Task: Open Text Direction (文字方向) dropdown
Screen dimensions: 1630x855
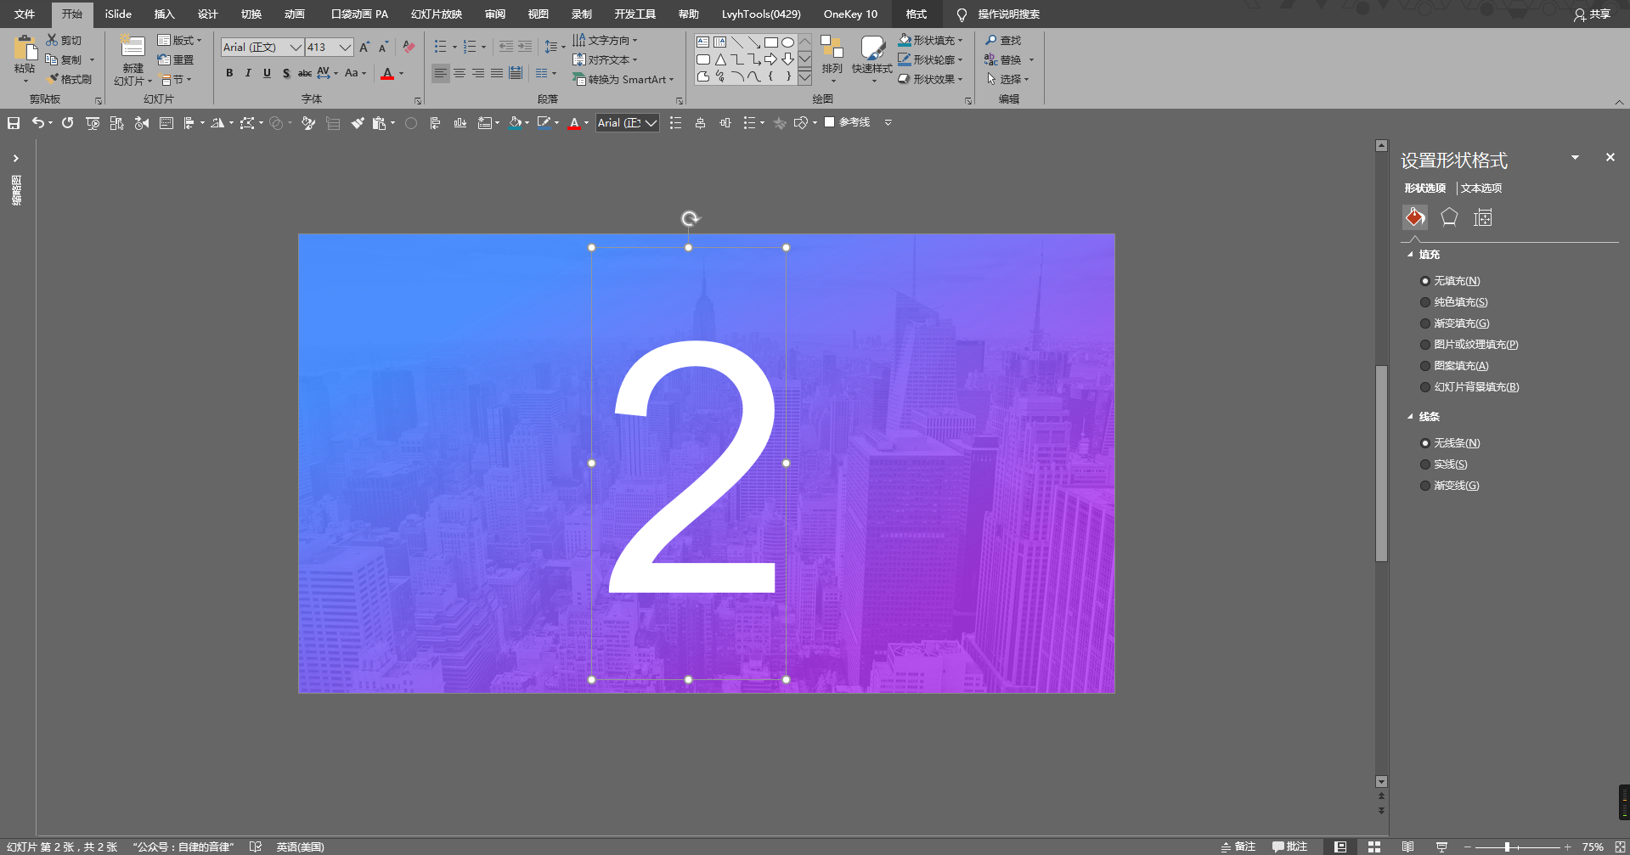Action: click(x=605, y=40)
